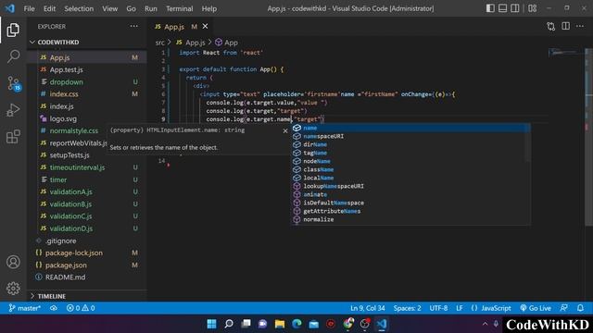Open the dropdown file in explorer
This screenshot has height=333, width=593.
66,82
